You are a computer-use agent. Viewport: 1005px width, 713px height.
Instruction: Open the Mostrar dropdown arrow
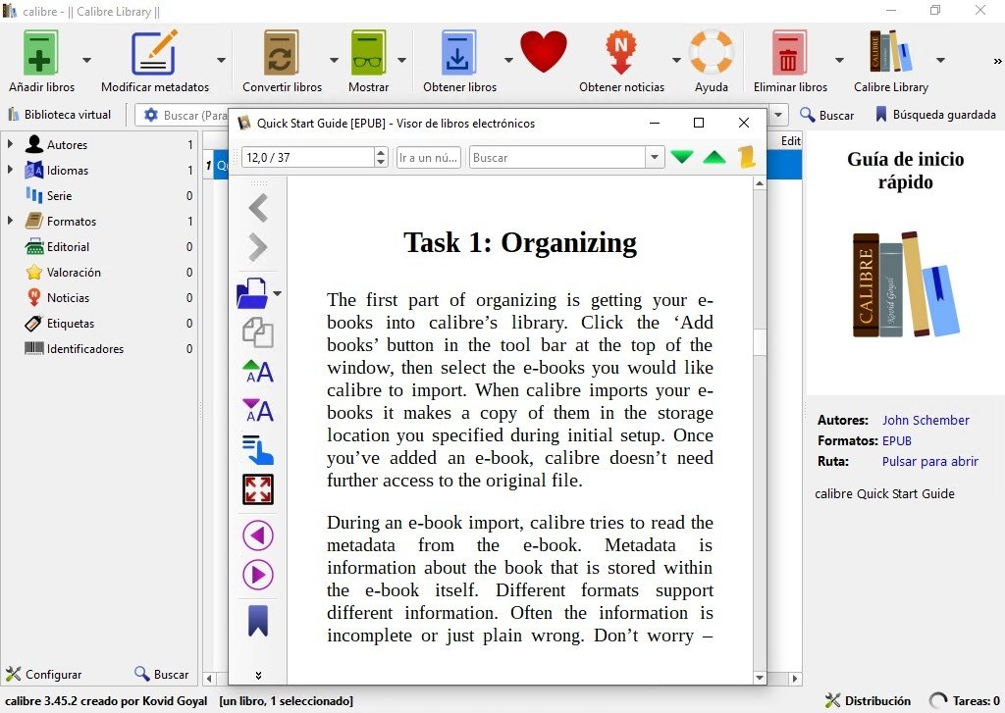click(x=401, y=60)
